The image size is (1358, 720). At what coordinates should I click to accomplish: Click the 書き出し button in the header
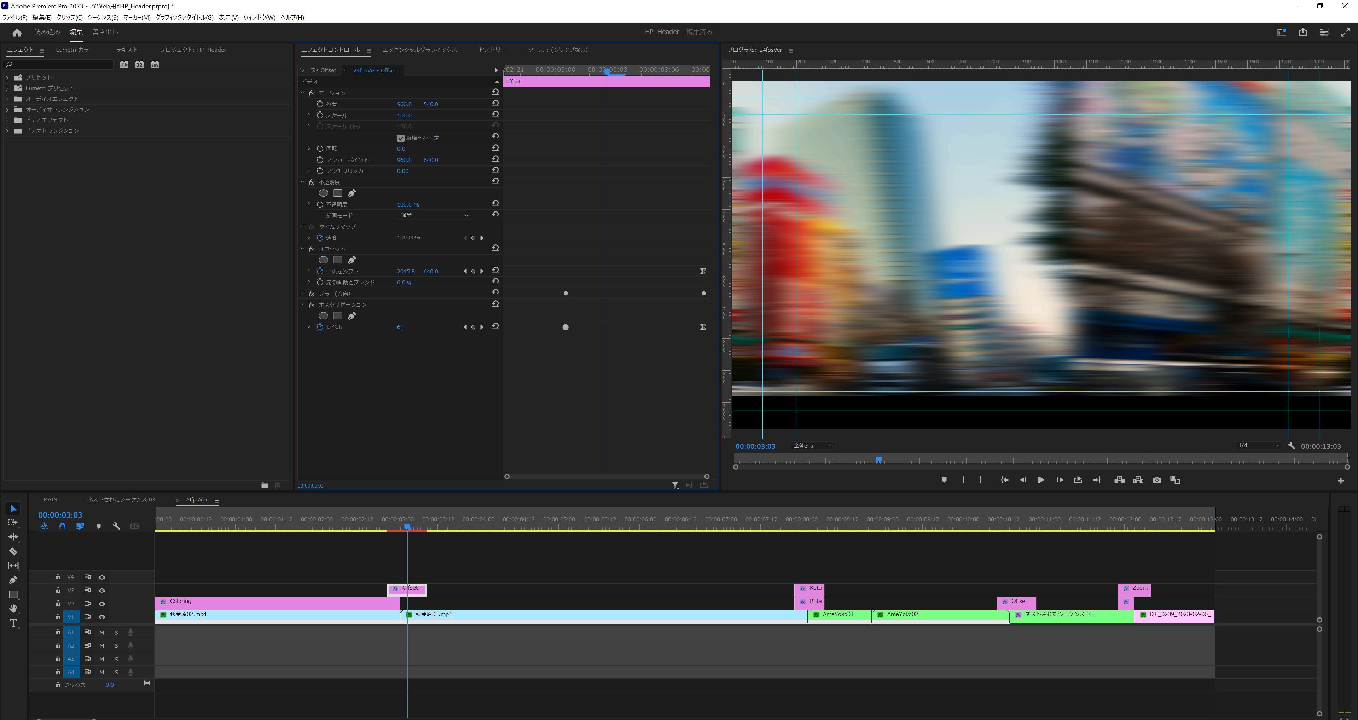(x=105, y=32)
